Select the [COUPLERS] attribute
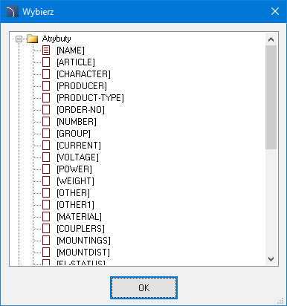Viewport: 287px width, 306px height. 80,229
